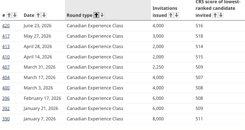This screenshot has height=130, width=245.
Task: Open draw round 417 link
Action: click(x=6, y=36)
